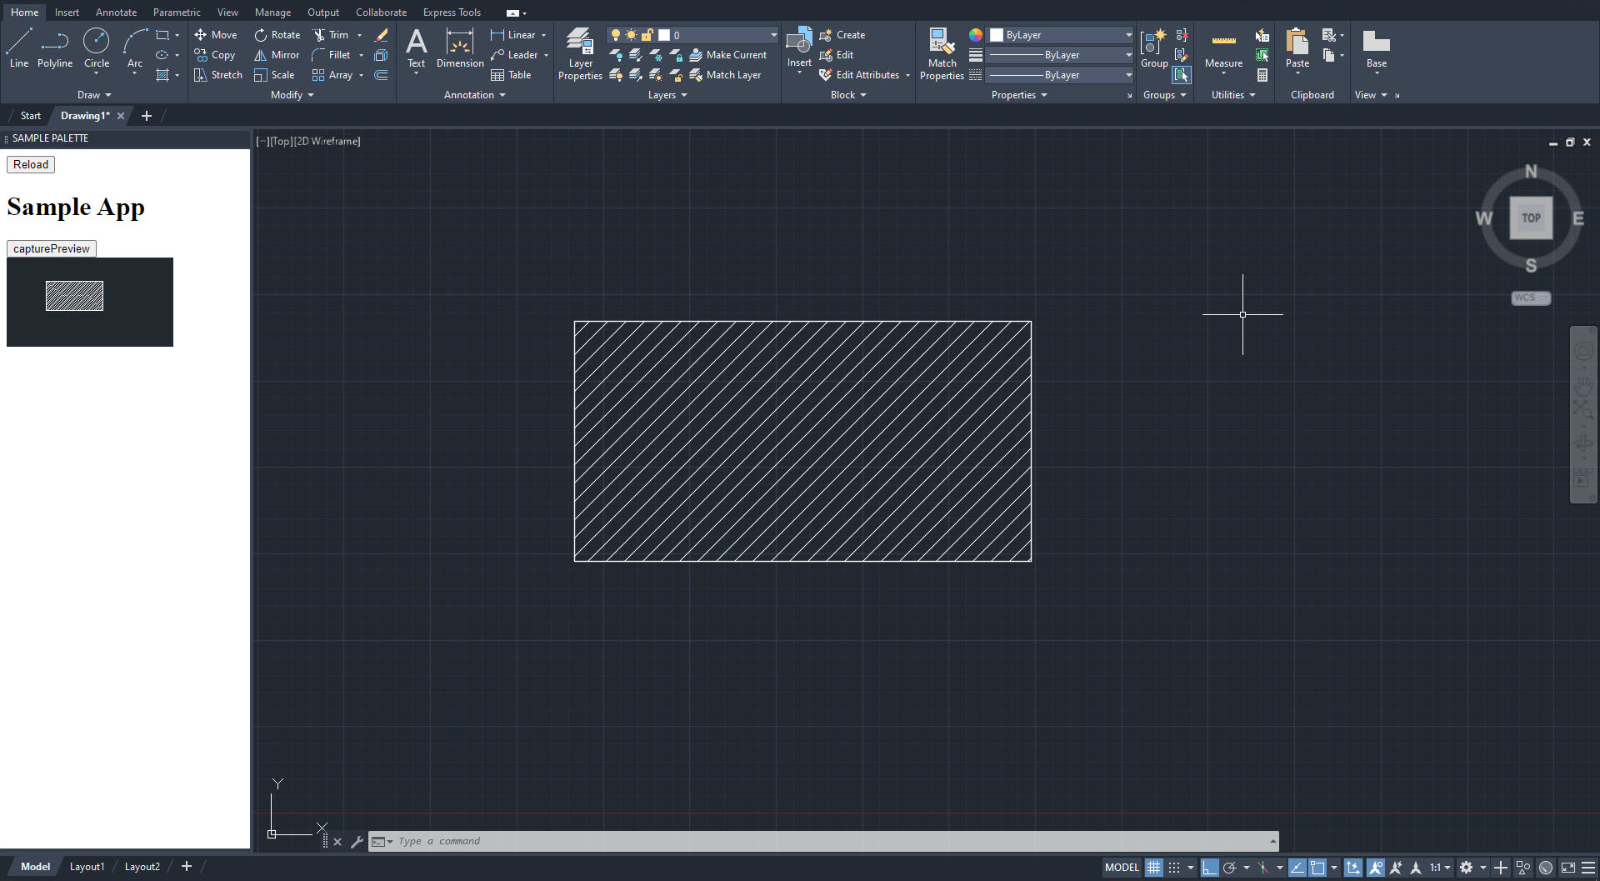This screenshot has width=1600, height=881.
Task: Choose the Stretch command
Action: click(217, 75)
